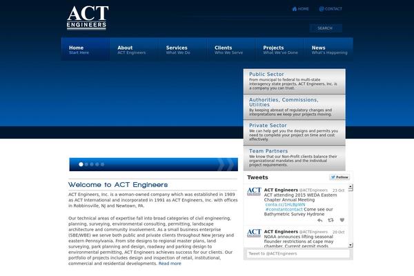Reply to the WEDA tweet
The height and width of the screenshot is (276, 414).
click(x=319, y=220)
